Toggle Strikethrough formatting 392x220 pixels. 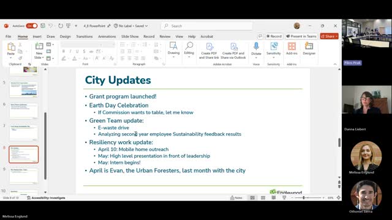(x=91, y=51)
